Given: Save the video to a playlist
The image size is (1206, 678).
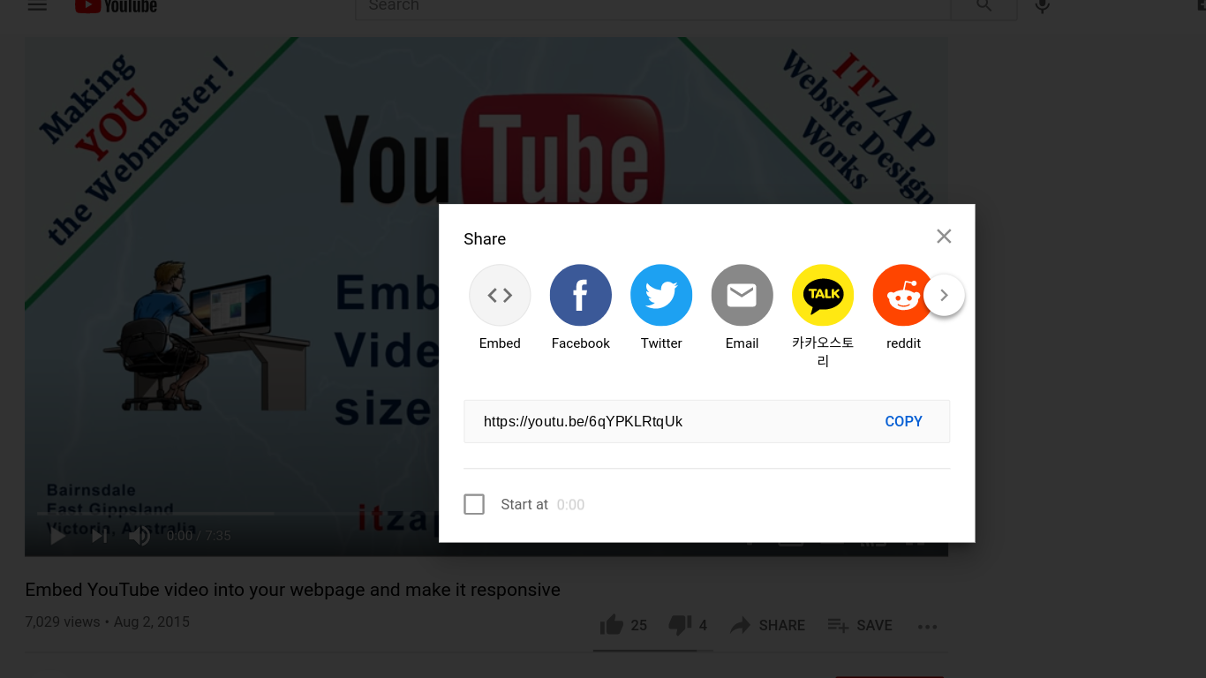Looking at the screenshot, I should pyautogui.click(x=860, y=625).
